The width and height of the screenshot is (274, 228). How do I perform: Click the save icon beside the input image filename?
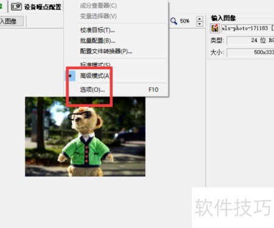tap(215, 28)
